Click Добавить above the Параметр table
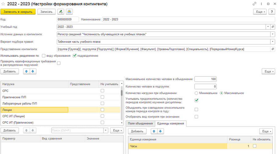This screenshot has height=154, width=278. pos(10,130)
